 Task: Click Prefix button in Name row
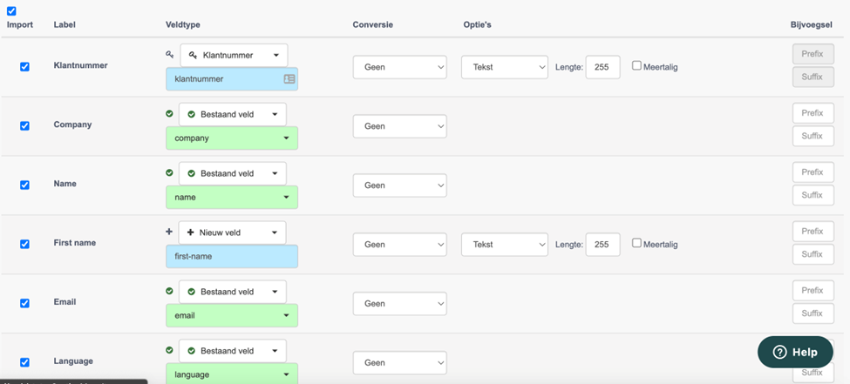(x=813, y=172)
